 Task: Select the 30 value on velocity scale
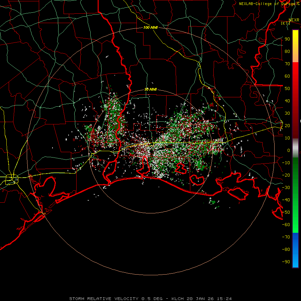click(x=287, y=113)
